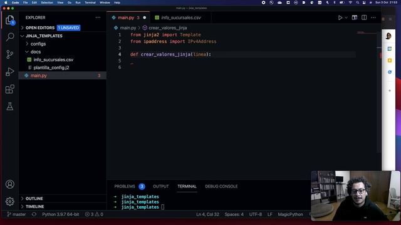The height and width of the screenshot is (225, 401).
Task: Open the errors and warnings status indicator
Action: pos(94,214)
